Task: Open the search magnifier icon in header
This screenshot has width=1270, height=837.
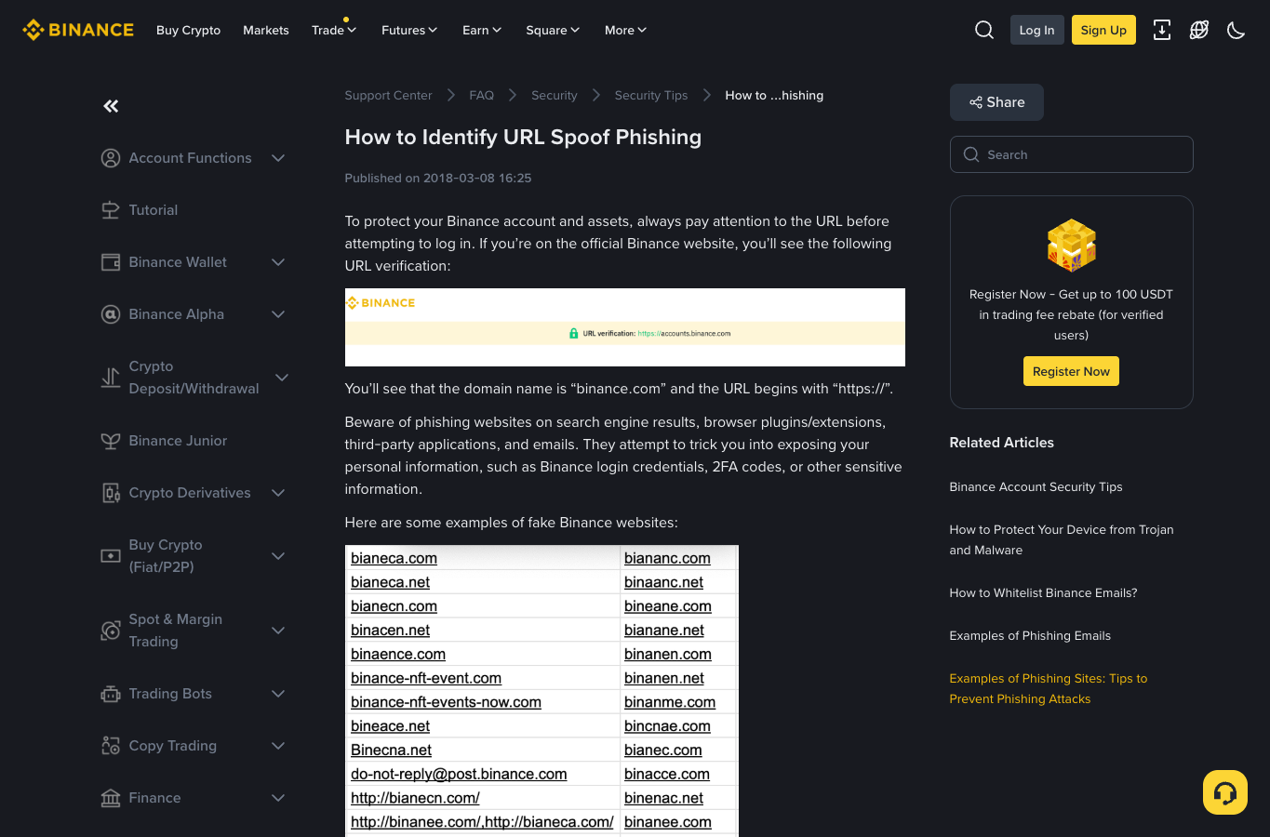Action: (984, 30)
